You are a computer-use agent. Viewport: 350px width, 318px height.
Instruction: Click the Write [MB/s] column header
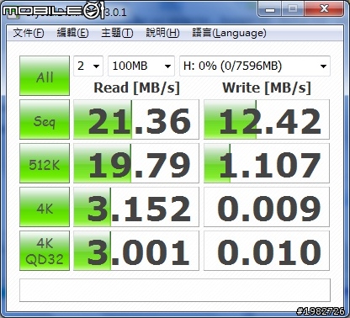tap(267, 88)
